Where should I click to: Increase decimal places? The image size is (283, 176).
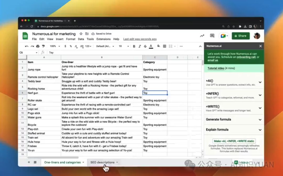click(x=82, y=46)
